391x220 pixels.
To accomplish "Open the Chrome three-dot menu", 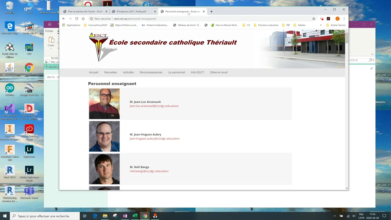I will [x=344, y=19].
